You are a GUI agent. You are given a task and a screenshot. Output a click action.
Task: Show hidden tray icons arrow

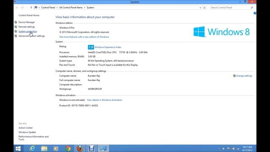[x=219, y=149]
